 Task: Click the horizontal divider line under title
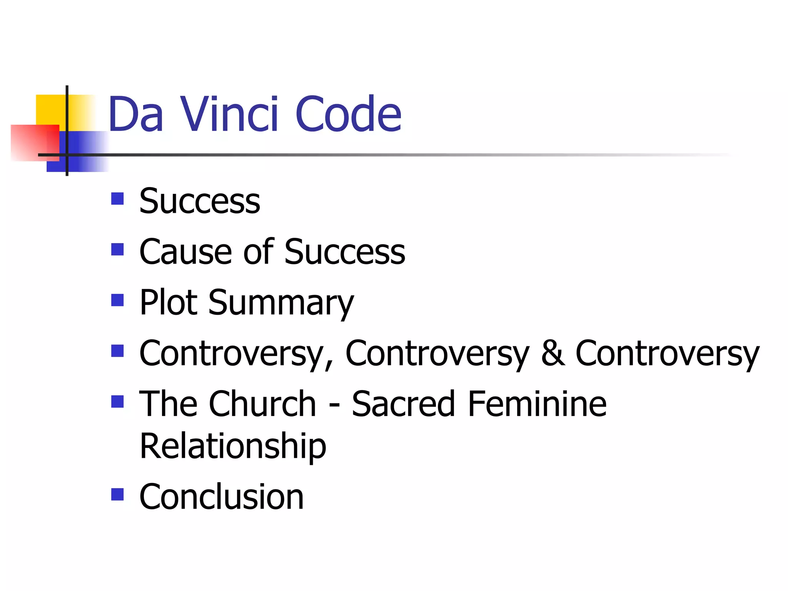(385, 155)
